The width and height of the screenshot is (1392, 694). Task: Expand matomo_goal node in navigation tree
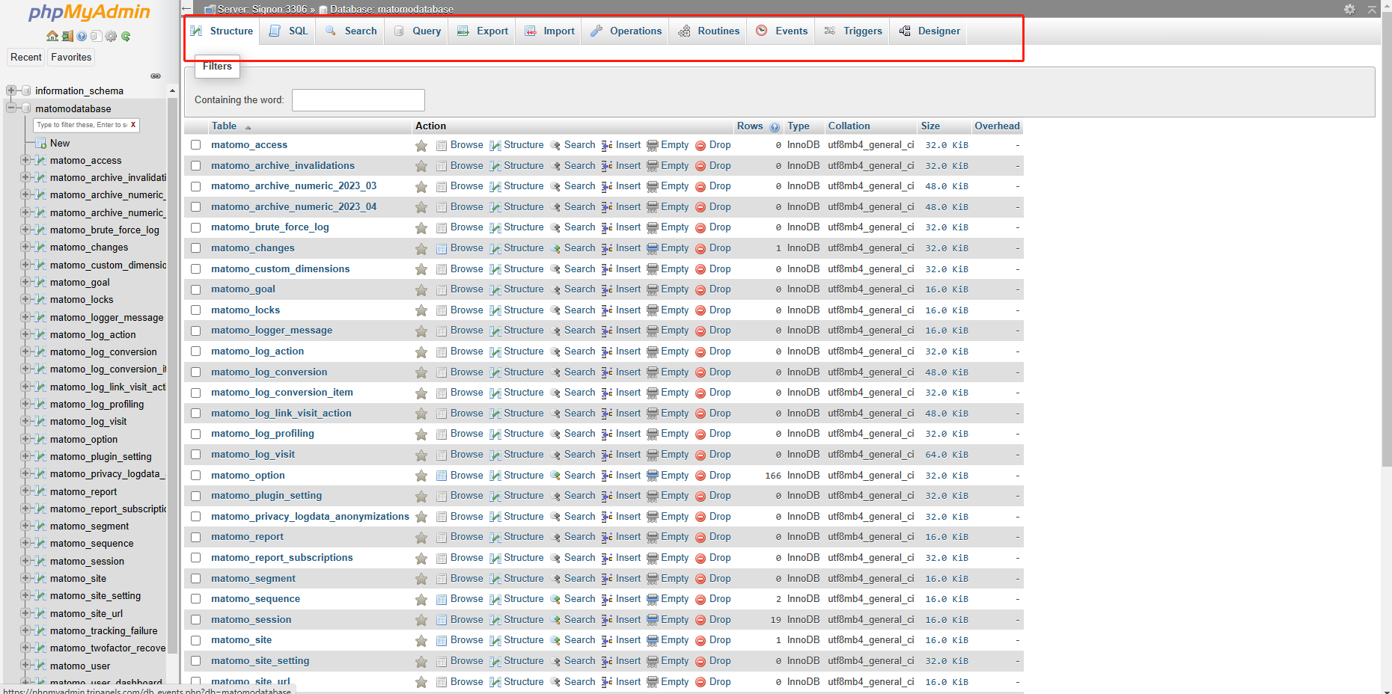click(25, 282)
